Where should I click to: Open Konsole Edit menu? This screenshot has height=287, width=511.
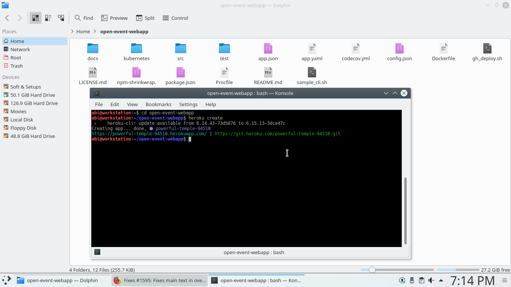point(115,104)
